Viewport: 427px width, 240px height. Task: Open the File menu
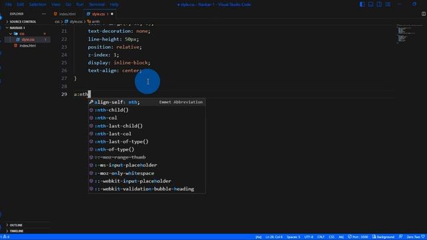pos(9,5)
